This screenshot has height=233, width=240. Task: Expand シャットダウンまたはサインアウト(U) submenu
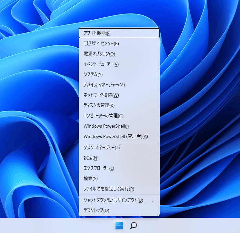pyautogui.click(x=119, y=200)
